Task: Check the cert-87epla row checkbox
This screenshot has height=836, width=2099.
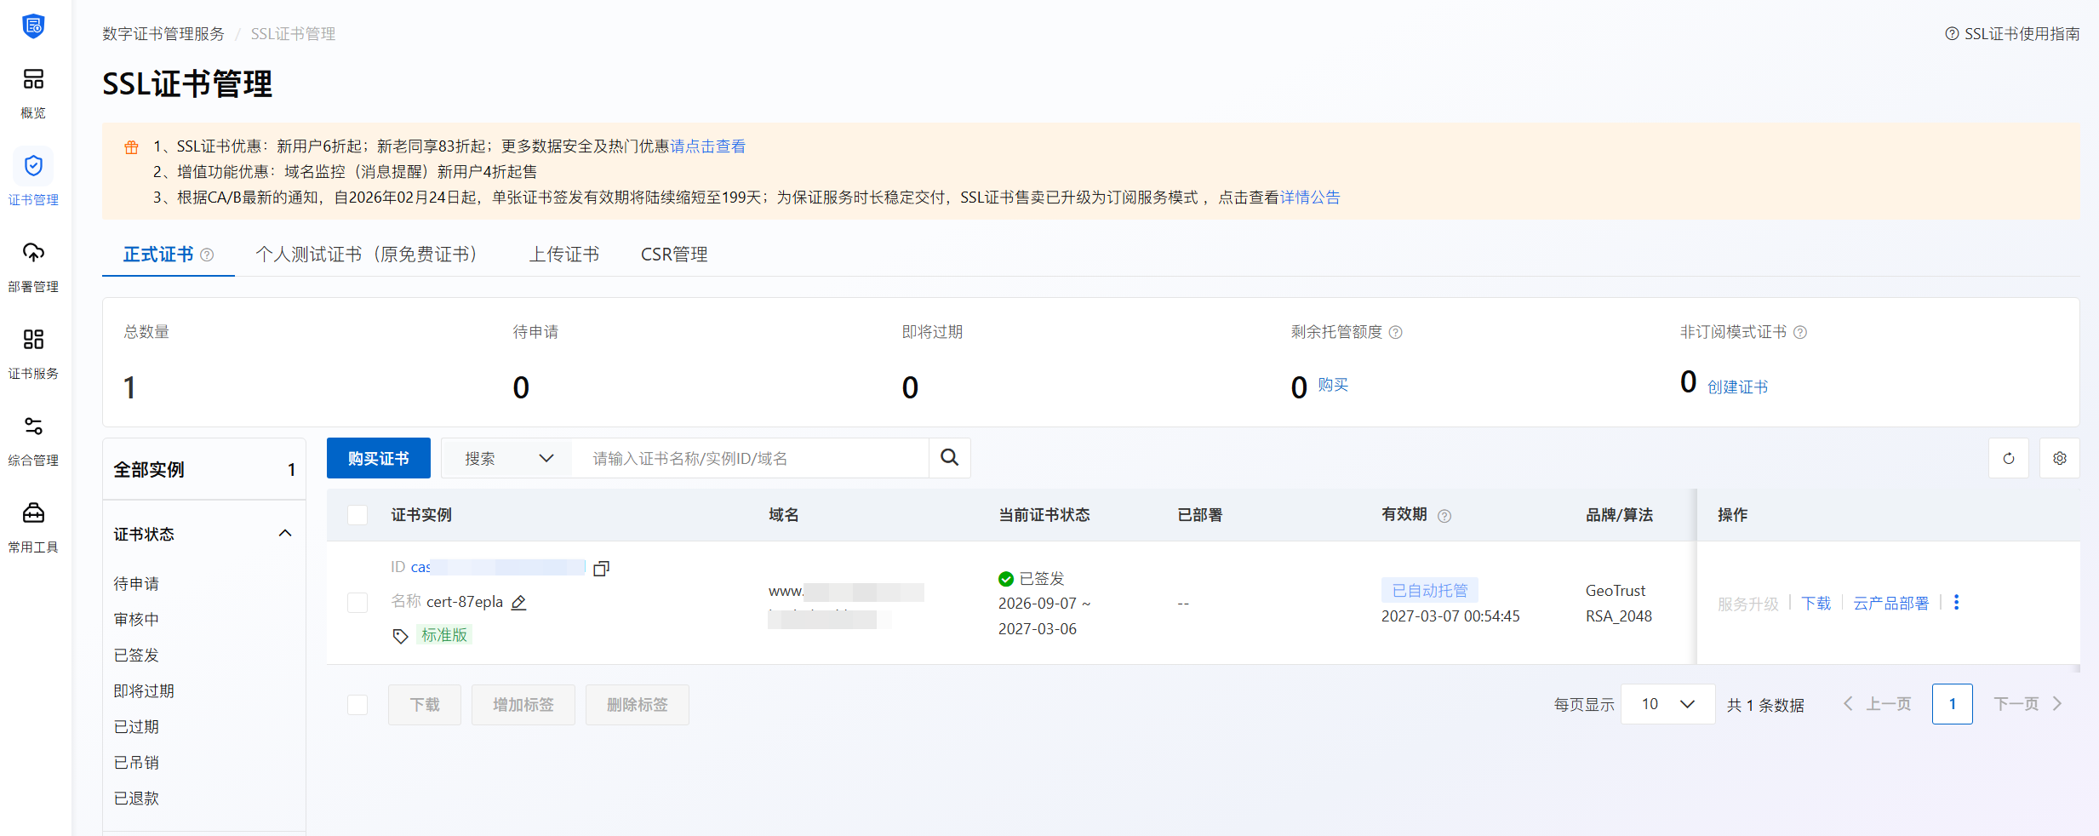Action: tap(357, 603)
